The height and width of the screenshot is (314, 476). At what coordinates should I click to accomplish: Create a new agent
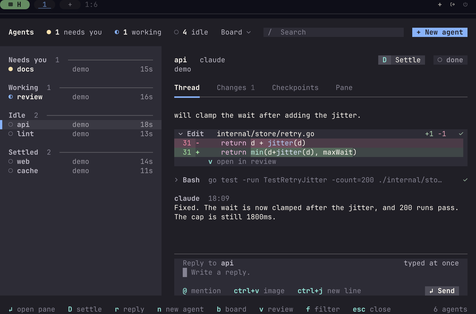click(x=440, y=32)
